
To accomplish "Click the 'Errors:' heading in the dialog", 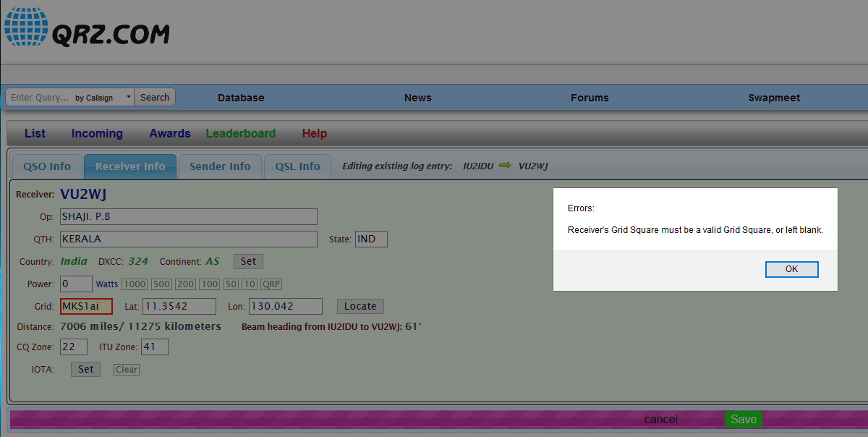I will pyautogui.click(x=581, y=208).
